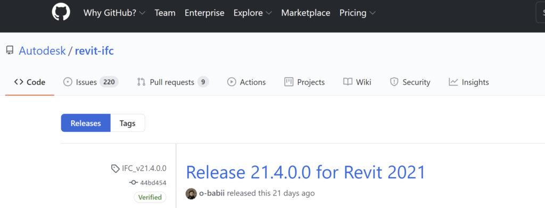This screenshot has width=545, height=208.
Task: Open the Wiki tab
Action: point(357,82)
